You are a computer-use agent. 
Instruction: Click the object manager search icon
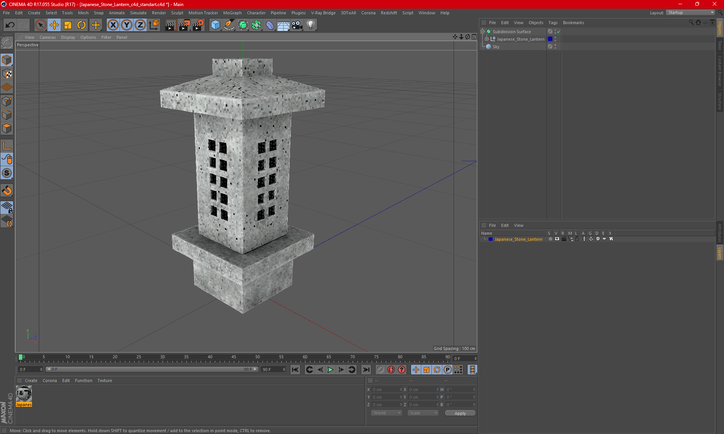(691, 23)
